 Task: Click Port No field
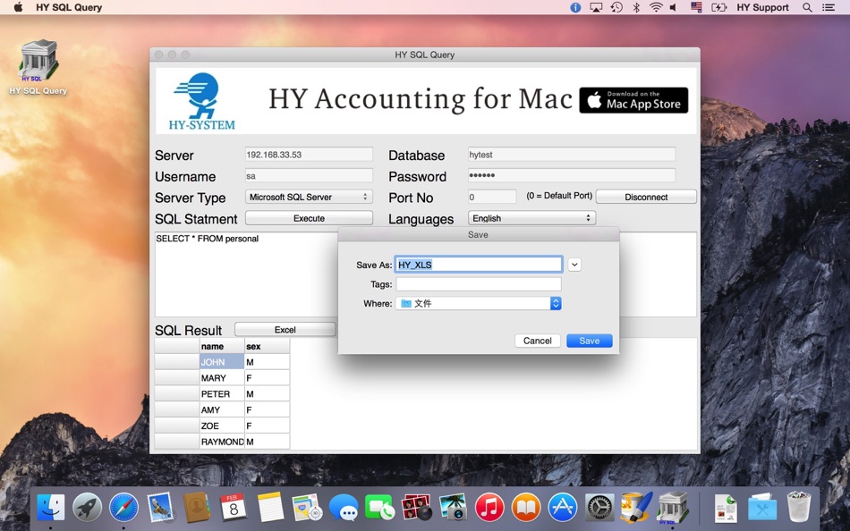(492, 198)
